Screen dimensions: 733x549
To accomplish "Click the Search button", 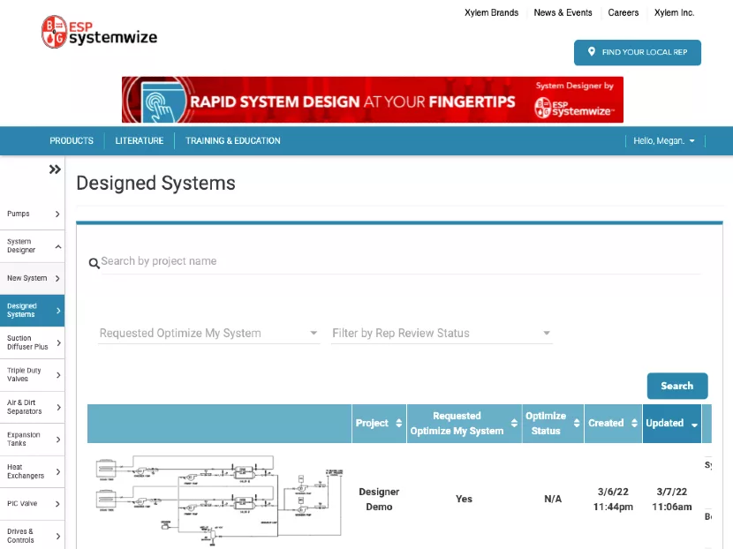I will tap(677, 386).
